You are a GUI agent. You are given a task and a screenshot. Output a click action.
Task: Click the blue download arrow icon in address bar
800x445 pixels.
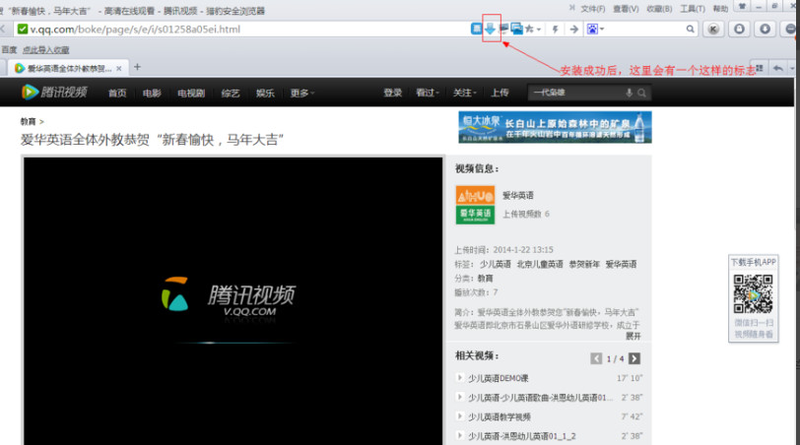click(490, 29)
